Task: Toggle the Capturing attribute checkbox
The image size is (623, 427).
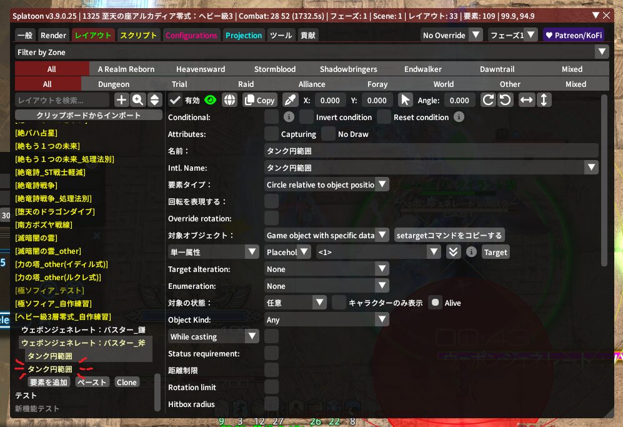Action: (271, 134)
